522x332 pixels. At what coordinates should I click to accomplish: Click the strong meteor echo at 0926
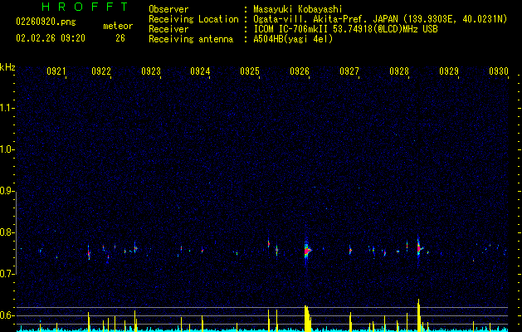pyautogui.click(x=307, y=250)
